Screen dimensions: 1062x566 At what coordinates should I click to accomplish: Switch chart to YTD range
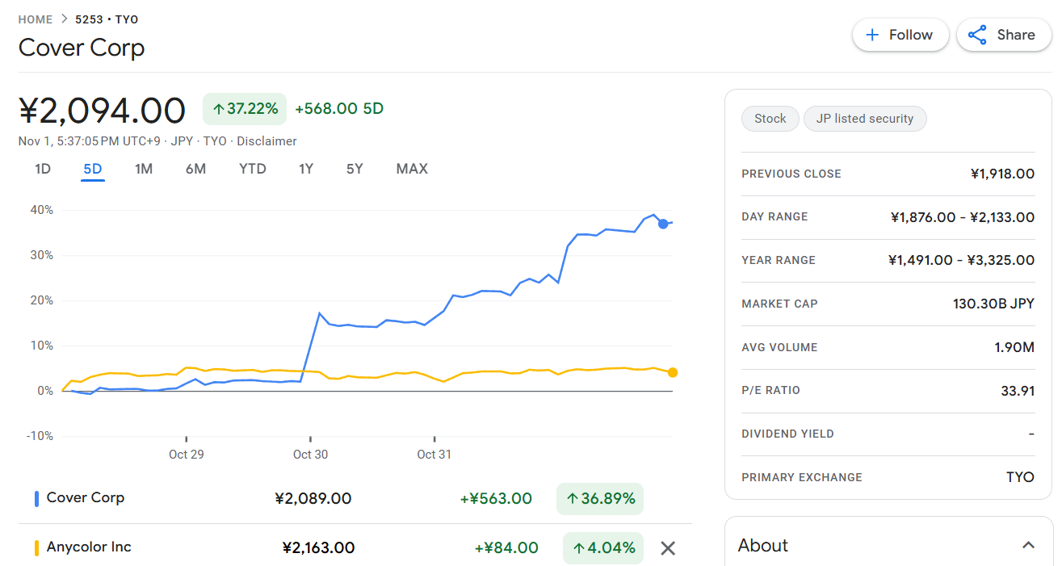click(x=253, y=169)
